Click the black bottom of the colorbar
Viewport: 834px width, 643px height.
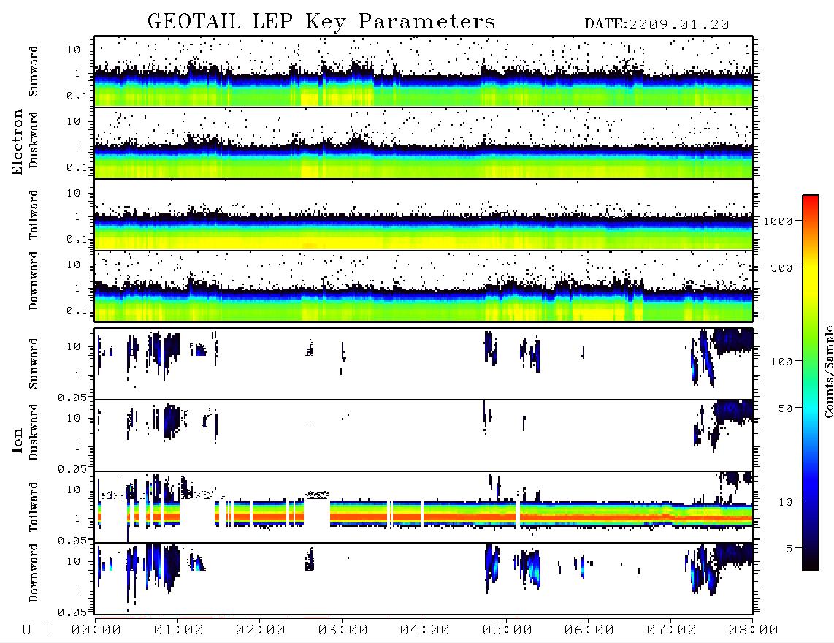click(x=811, y=563)
